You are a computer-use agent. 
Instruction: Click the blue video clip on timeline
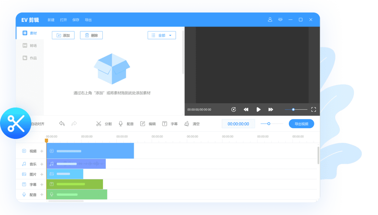(x=90, y=151)
